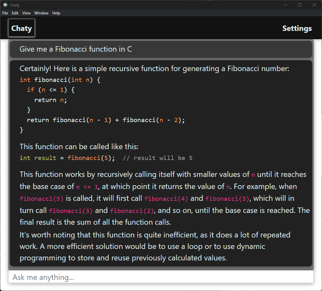322x291 pixels.
Task: Click the sentence "final result is the sum of all the function calls."
Action: [95, 222]
